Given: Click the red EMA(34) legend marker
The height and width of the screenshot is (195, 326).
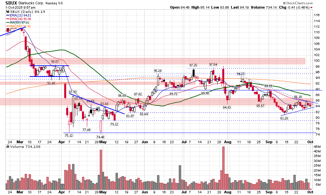Looking at the screenshot, I should pos(8,18).
